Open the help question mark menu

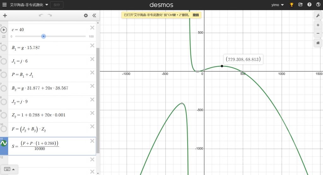(x=309, y=4)
